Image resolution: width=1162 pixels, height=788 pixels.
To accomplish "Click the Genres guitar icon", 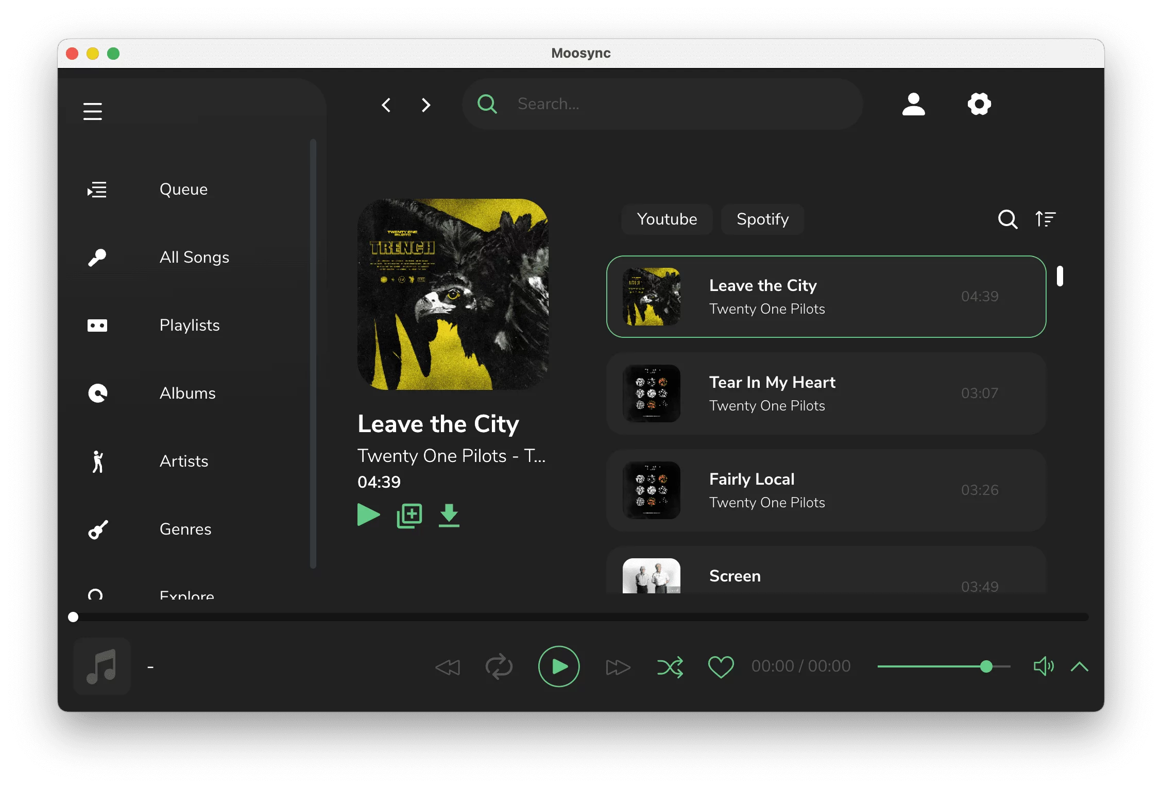I will 98,529.
